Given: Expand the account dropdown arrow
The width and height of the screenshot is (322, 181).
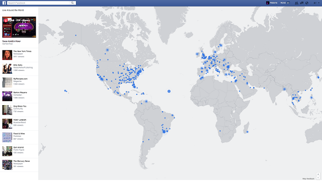Looking at the screenshot, I should pos(318,3).
